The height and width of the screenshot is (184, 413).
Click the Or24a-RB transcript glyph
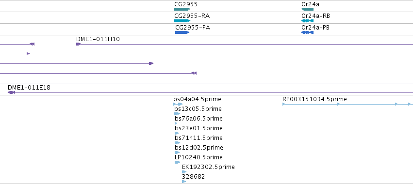click(x=307, y=21)
